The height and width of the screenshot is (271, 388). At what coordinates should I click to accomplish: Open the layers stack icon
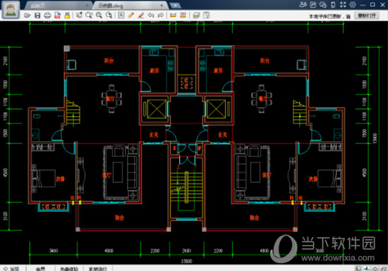click(196, 15)
